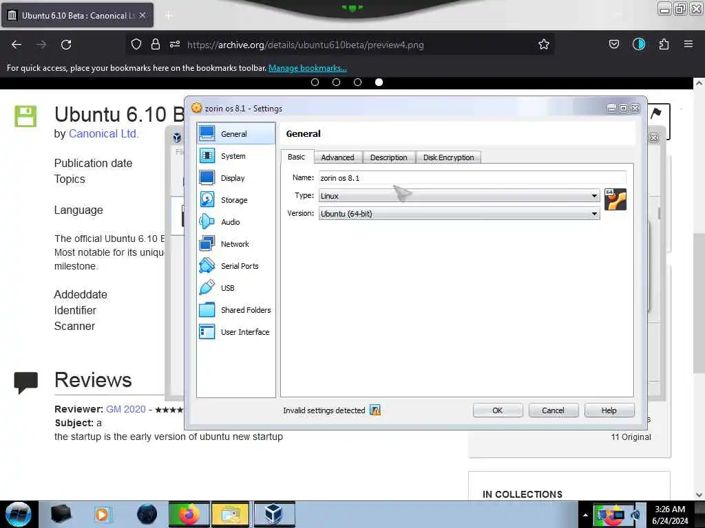Open the Type Linux dropdown
Viewport: 705px width, 528px height.
[459, 196]
